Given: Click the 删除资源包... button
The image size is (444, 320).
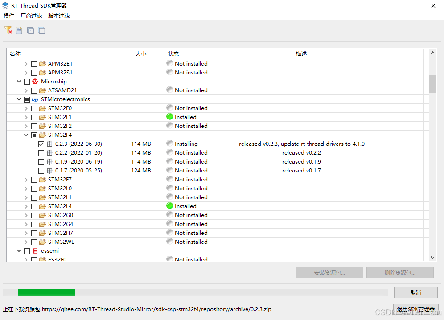Looking at the screenshot, I should 400,273.
